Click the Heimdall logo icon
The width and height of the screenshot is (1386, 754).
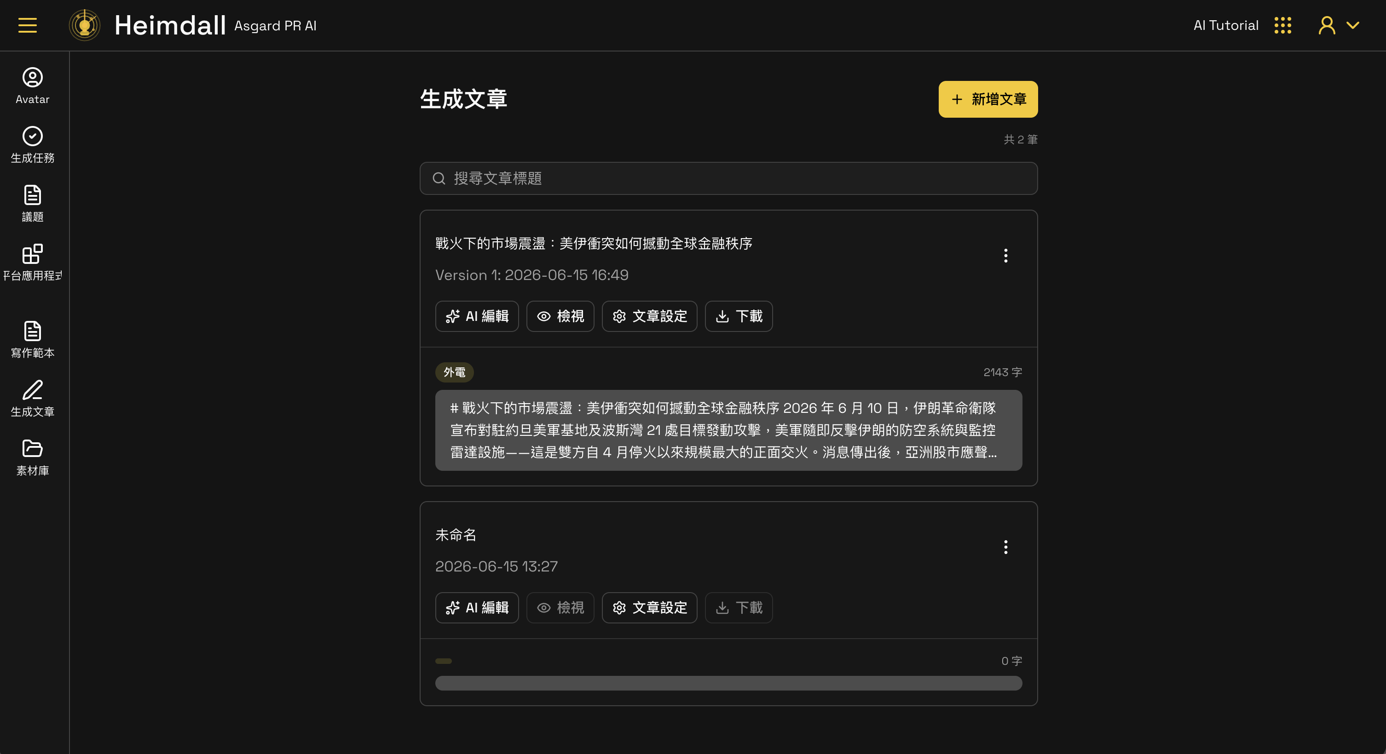pos(85,25)
